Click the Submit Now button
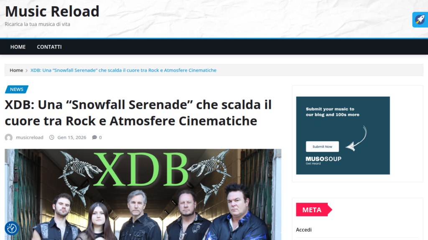The height and width of the screenshot is (240, 428). click(x=322, y=147)
